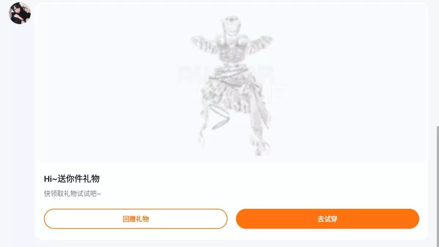Click the vertical scrollbar thumb
This screenshot has height=247, width=439.
pos(438,186)
